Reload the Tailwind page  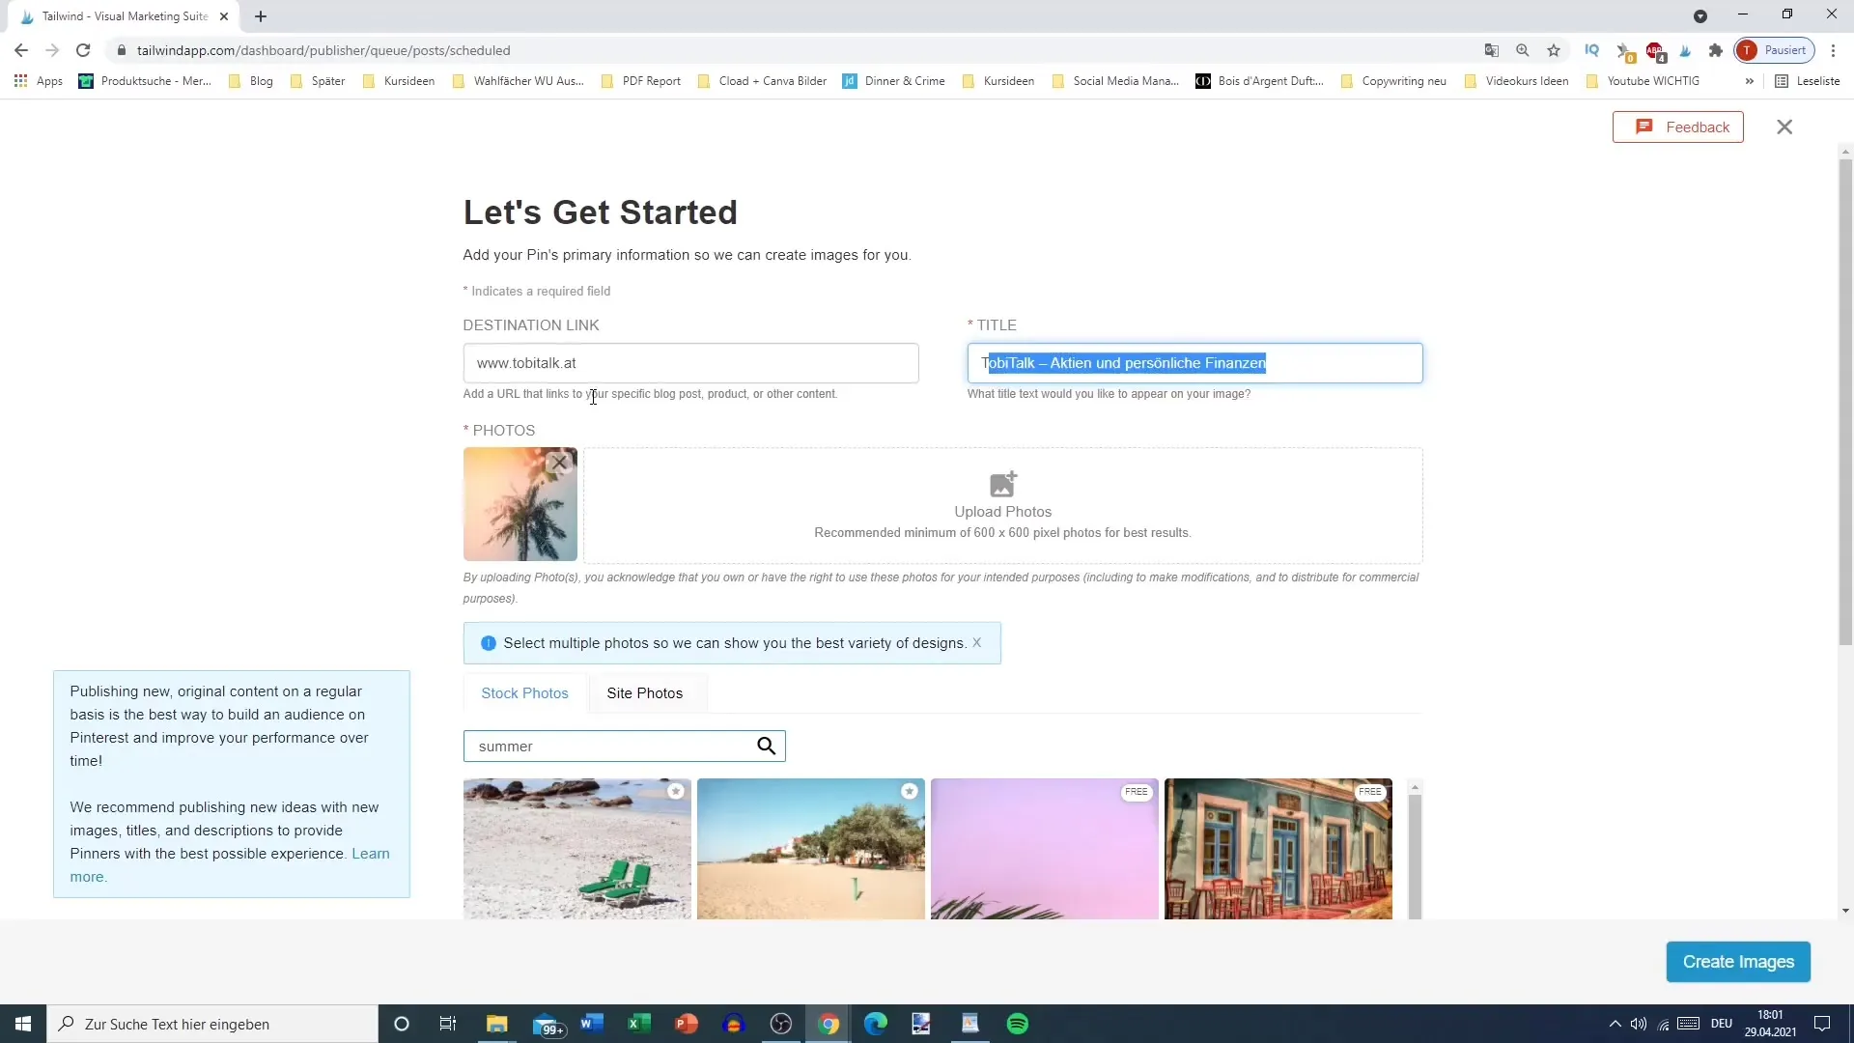pos(83,50)
